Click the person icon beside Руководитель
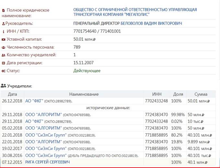The image size is (220, 168). point(4,24)
